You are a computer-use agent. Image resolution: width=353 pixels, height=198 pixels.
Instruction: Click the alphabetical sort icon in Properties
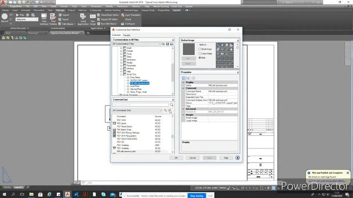(188, 78)
